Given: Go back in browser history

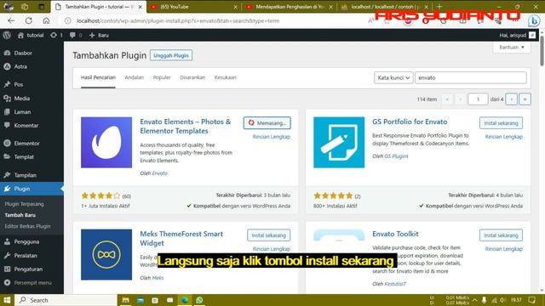Looking at the screenshot, I should pyautogui.click(x=11, y=20).
